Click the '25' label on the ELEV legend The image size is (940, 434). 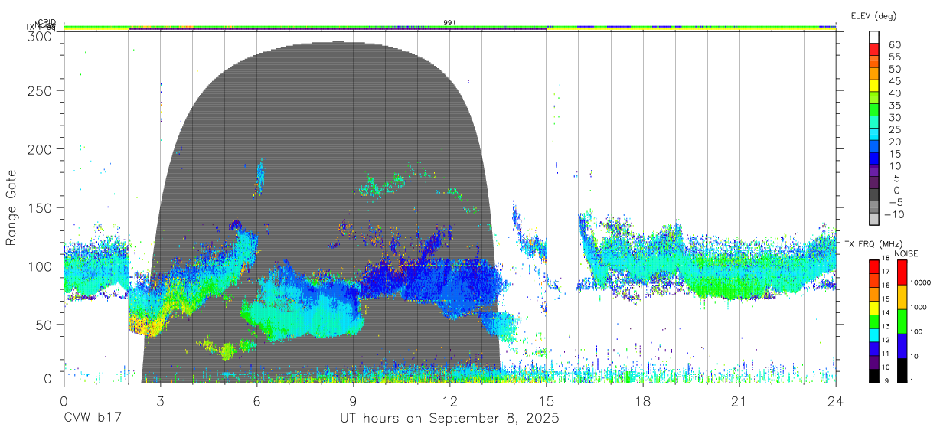893,130
